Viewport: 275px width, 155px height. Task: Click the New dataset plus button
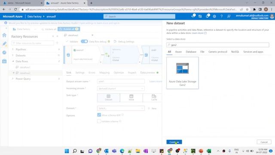coord(152,108)
